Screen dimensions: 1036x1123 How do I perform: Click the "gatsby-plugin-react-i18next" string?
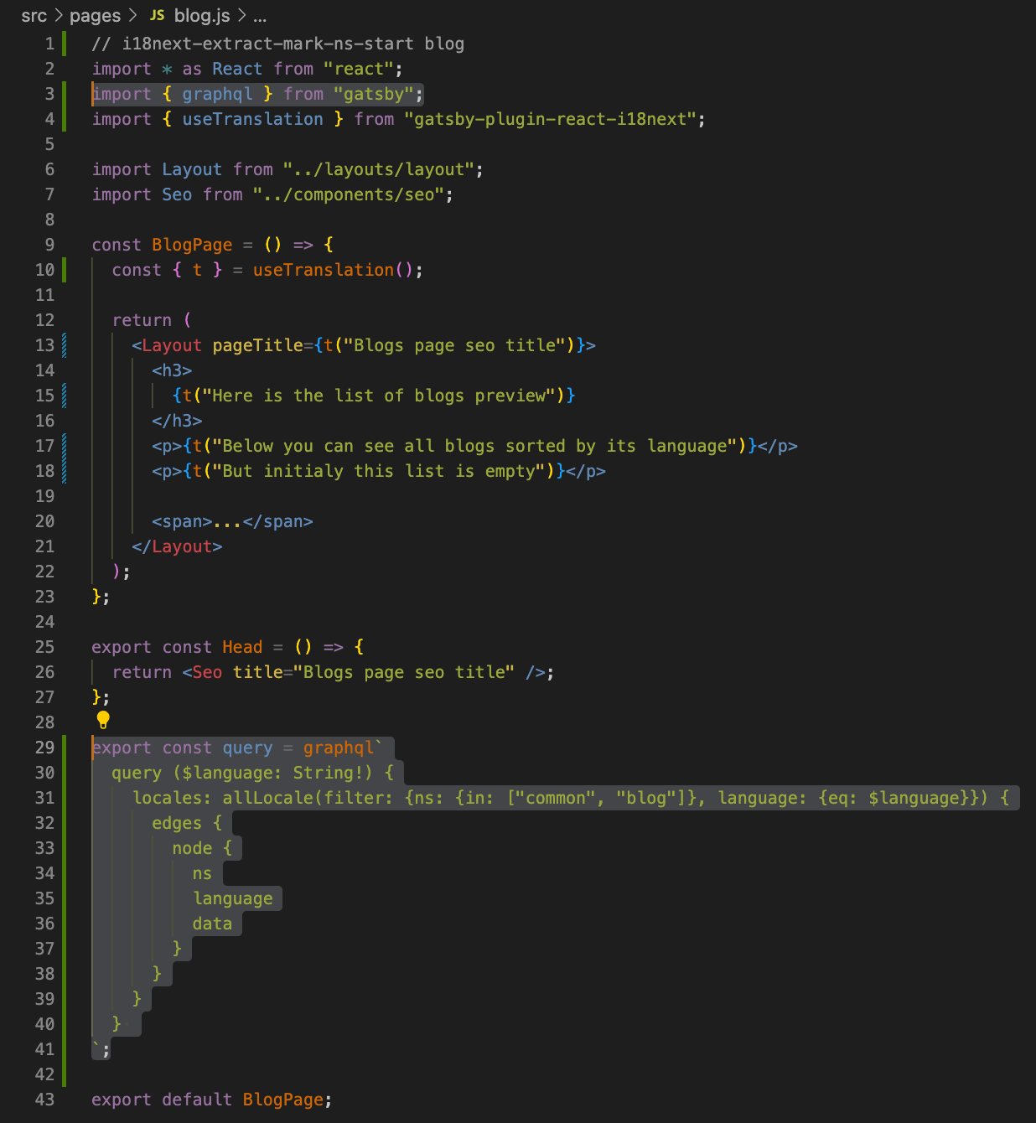coord(550,119)
